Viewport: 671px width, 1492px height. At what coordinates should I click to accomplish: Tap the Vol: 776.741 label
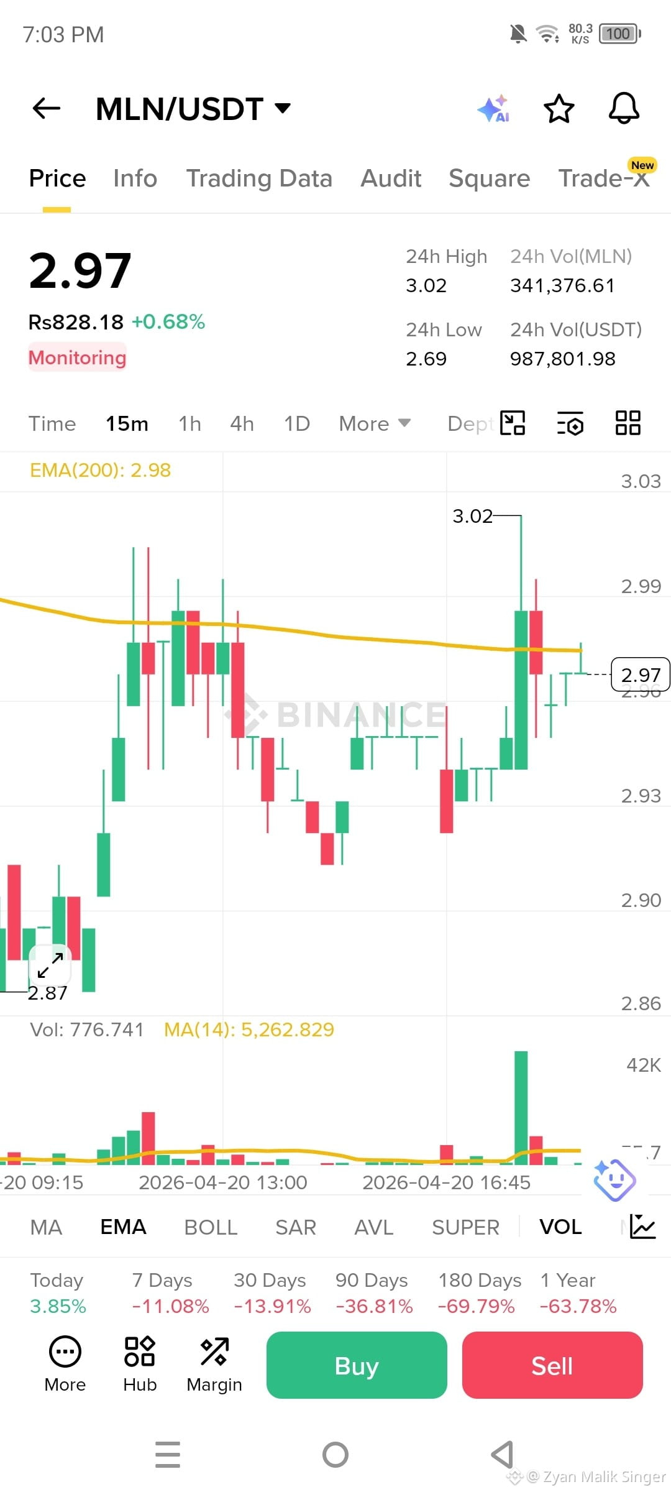(86, 1029)
